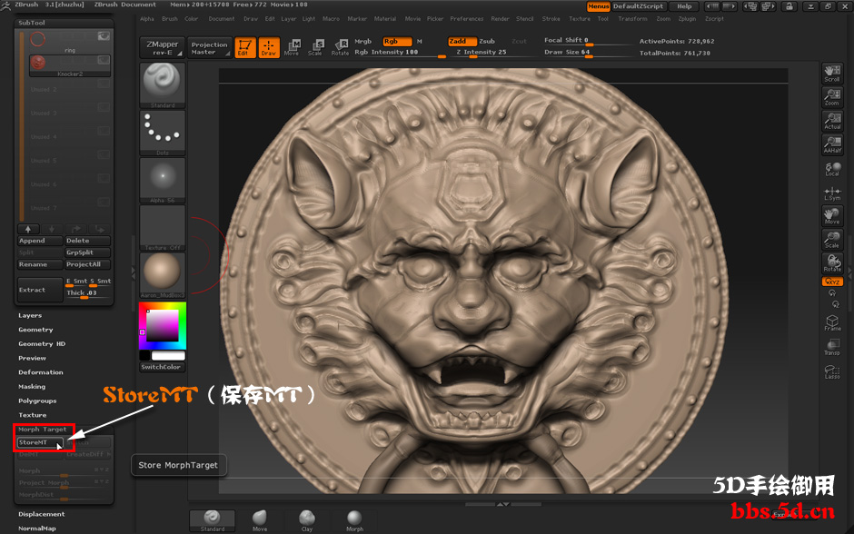Click the Move view icon on right shelf
Viewport: 854px width, 534px height.
(x=832, y=216)
